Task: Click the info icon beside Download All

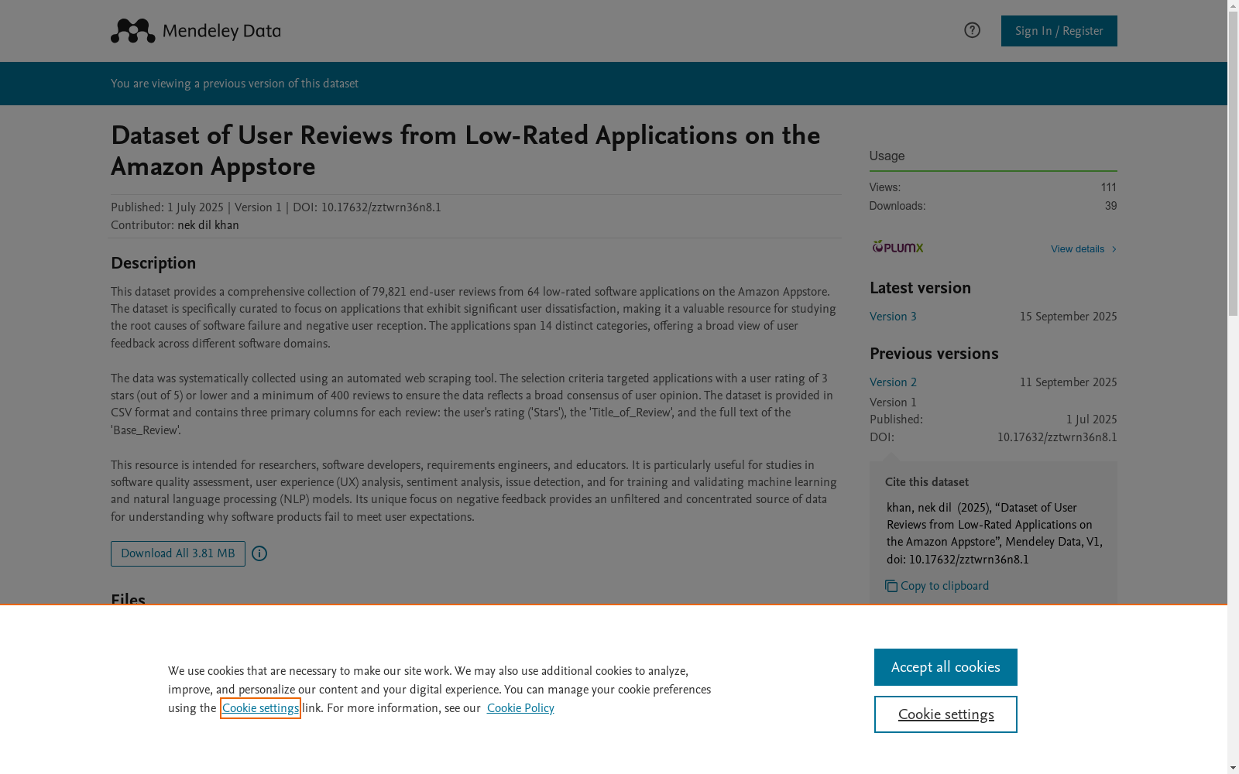Action: [259, 553]
